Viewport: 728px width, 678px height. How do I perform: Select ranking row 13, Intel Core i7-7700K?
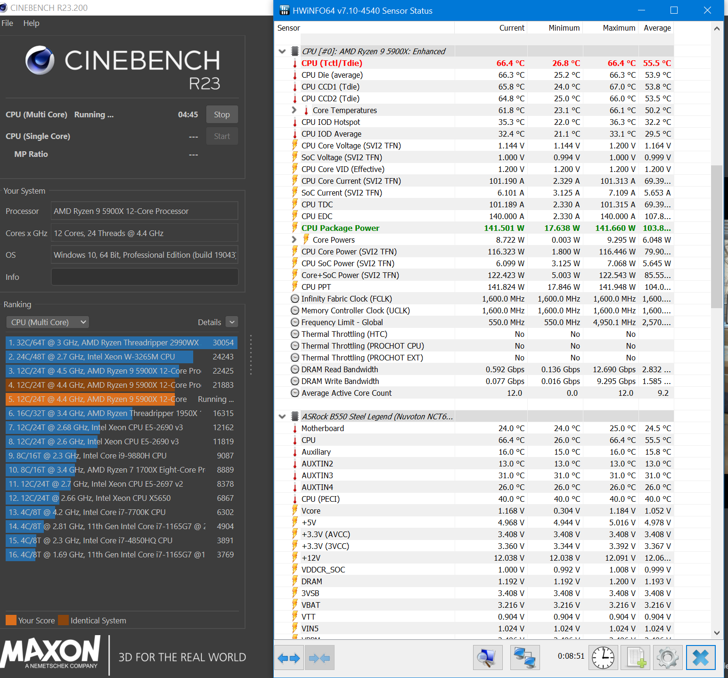point(121,512)
